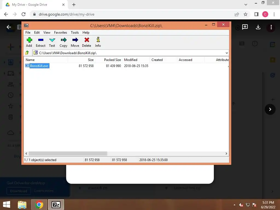Sort by the Size column header
This screenshot has width=280, height=210.
point(81,60)
